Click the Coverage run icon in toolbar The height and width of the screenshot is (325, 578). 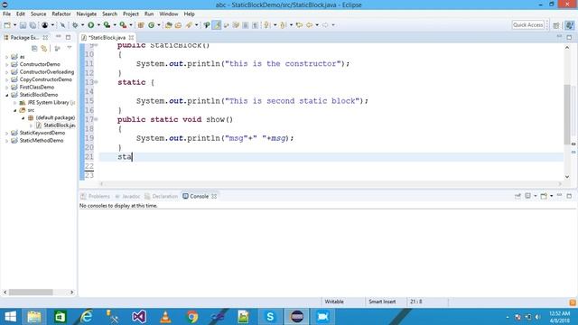(x=107, y=25)
